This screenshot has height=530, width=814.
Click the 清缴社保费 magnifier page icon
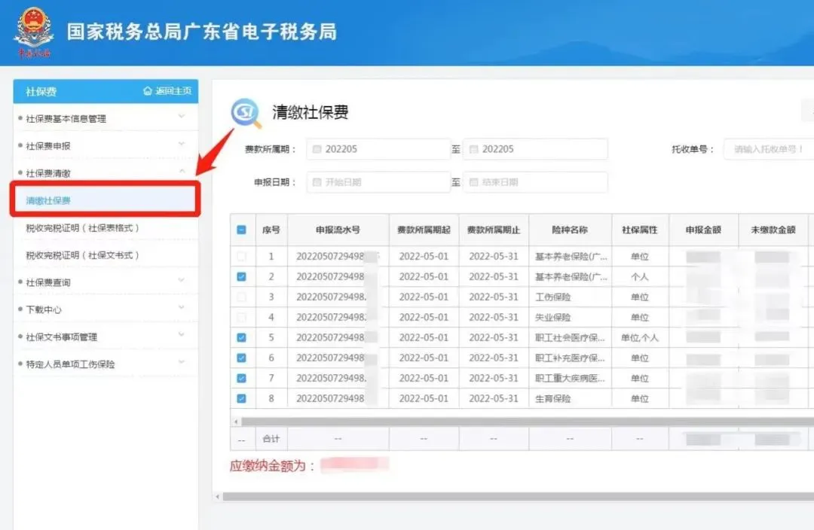[246, 112]
